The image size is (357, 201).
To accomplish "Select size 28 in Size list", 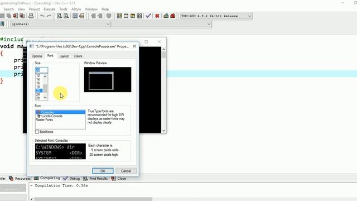I will 38,98.
